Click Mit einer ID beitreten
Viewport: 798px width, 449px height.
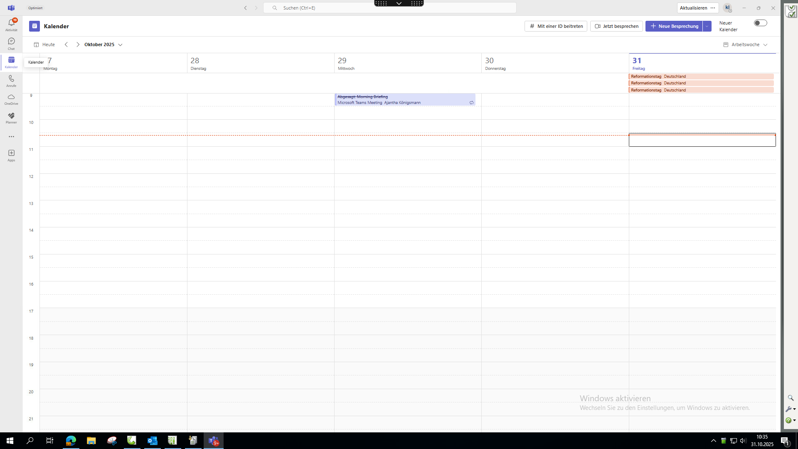pyautogui.click(x=556, y=26)
